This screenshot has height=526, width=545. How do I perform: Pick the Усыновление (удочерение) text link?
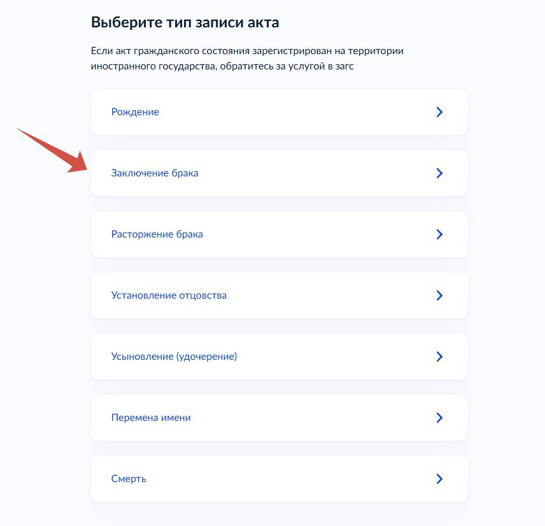pyautogui.click(x=174, y=357)
